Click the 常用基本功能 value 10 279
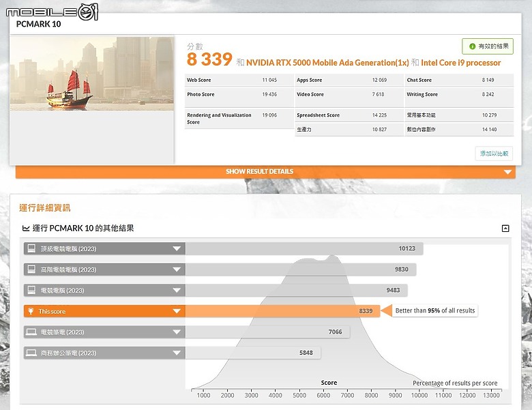Image resolution: width=532 pixels, height=410 pixels. click(489, 115)
